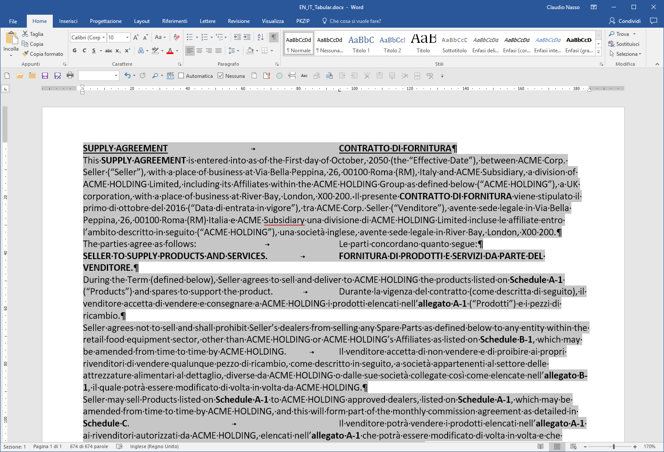Switch to web layout view in status bar
The width and height of the screenshot is (664, 452).
tap(574, 446)
